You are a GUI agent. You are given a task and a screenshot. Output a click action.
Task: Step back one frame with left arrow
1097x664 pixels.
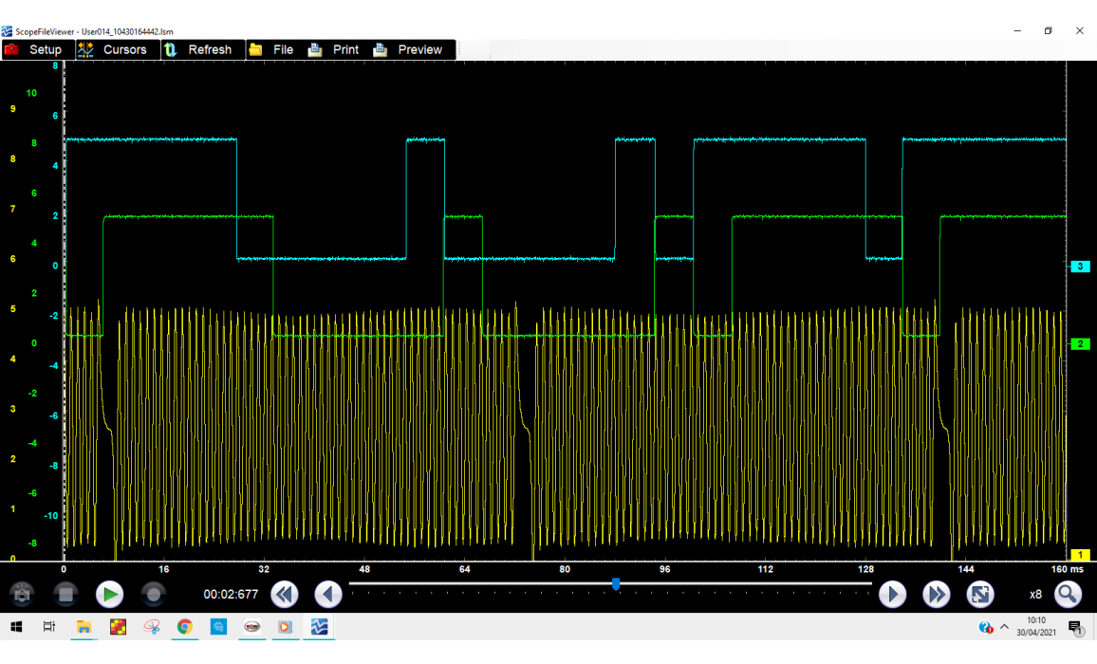point(328,595)
